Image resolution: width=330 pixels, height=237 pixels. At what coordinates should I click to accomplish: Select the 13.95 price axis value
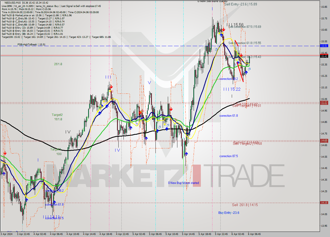point(324,226)
